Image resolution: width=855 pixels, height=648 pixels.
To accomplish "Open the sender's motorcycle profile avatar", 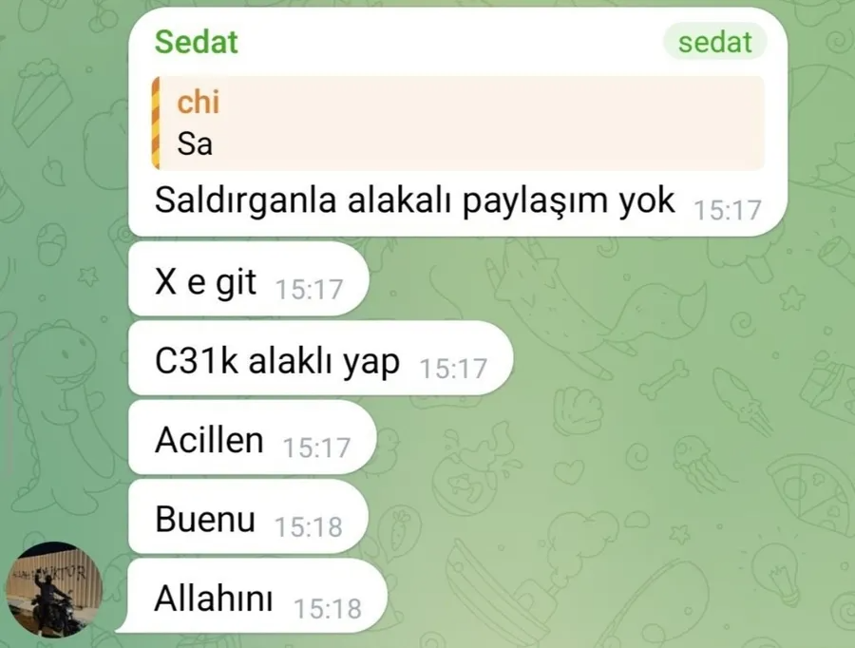I will point(53,590).
